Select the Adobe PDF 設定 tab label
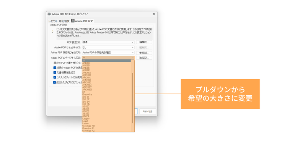Viewport: 287px width, 143px height. tap(84, 21)
